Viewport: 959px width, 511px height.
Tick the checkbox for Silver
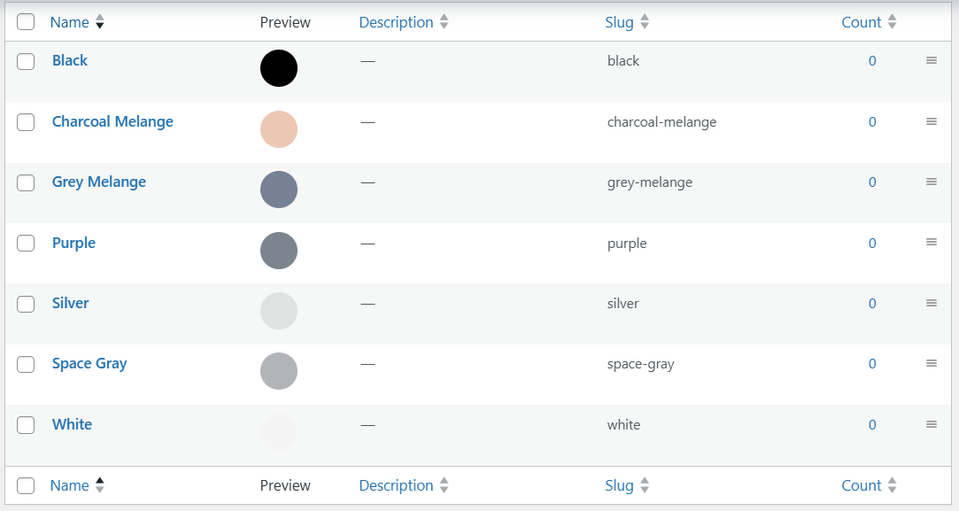tap(26, 304)
